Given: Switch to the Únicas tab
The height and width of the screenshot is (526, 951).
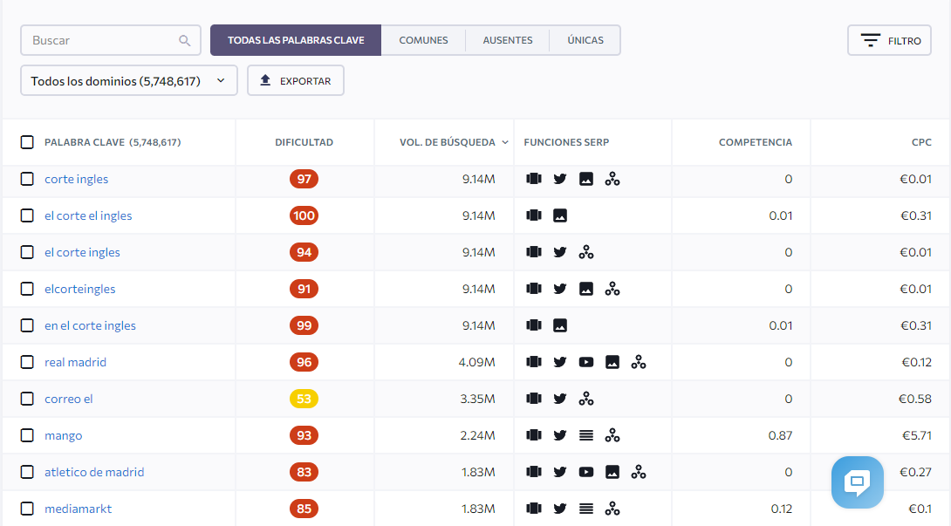Looking at the screenshot, I should coord(585,40).
